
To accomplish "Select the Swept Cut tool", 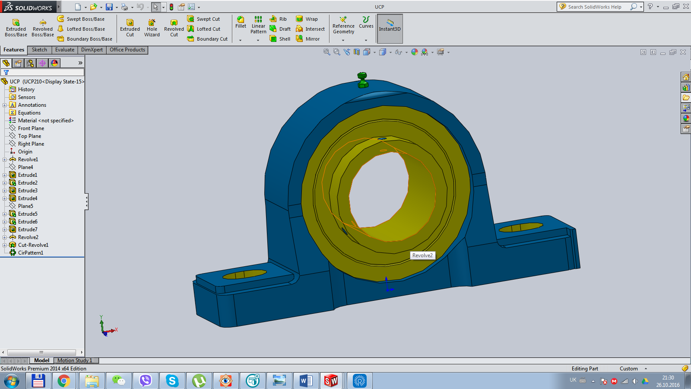I will pos(203,19).
